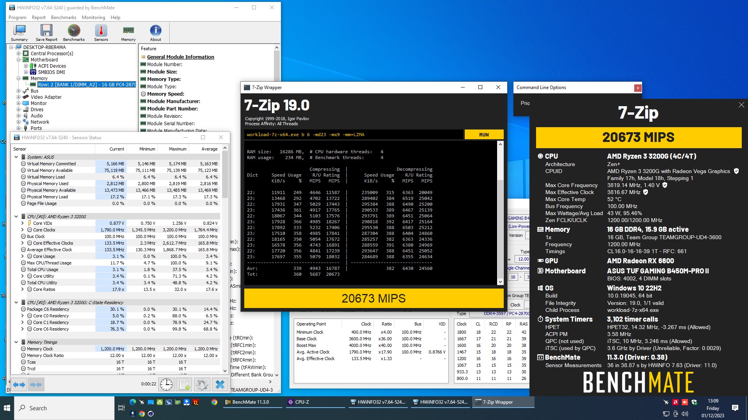Image resolution: width=748 pixels, height=420 pixels.
Task: Open the Windows Start menu
Action: tap(7, 408)
